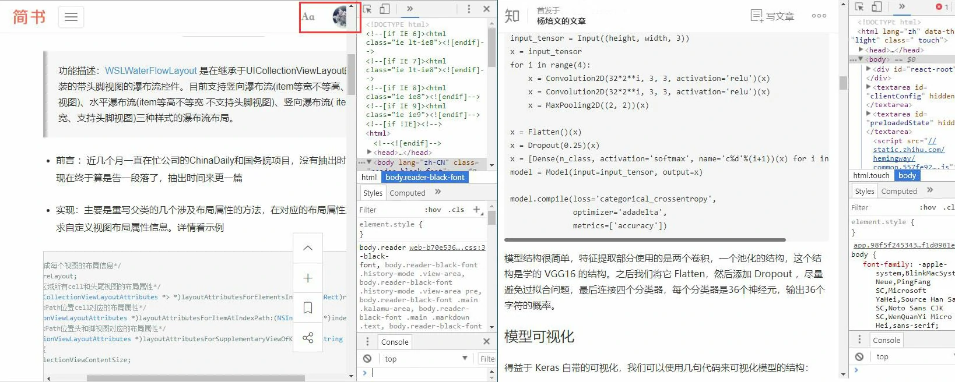The width and height of the screenshot is (955, 382).
Task: Click the 写文章 write article button
Action: (773, 16)
